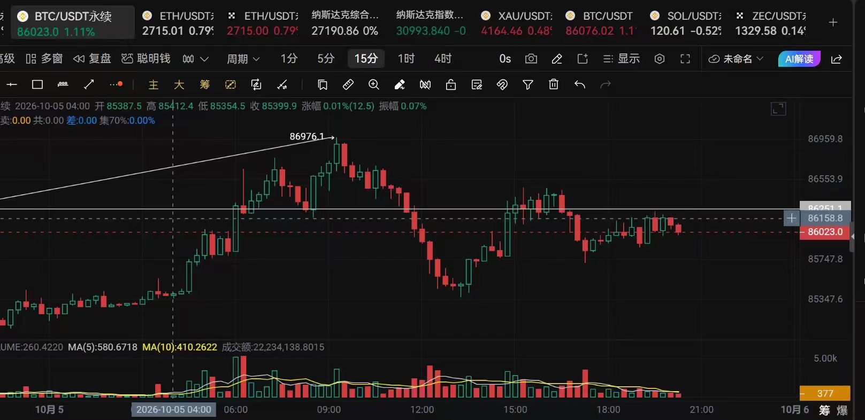Viewport: 865px width, 420px height.
Task: Switch to the 5分 timeframe
Action: click(x=326, y=59)
